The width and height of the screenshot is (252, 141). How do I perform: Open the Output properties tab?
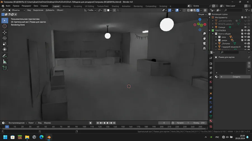pos(211,68)
